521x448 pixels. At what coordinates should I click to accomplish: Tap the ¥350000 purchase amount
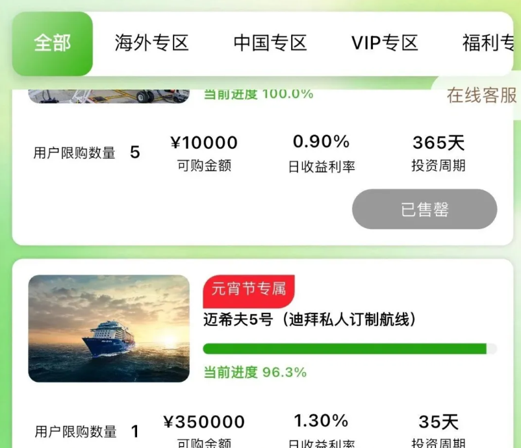pos(204,421)
